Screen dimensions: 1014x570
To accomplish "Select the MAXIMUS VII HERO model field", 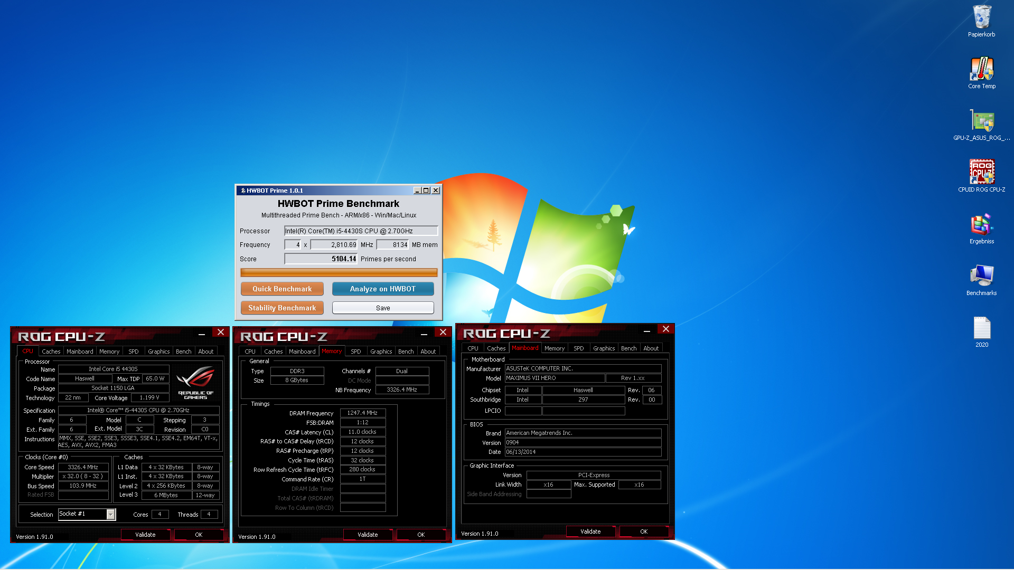I will tap(555, 378).
